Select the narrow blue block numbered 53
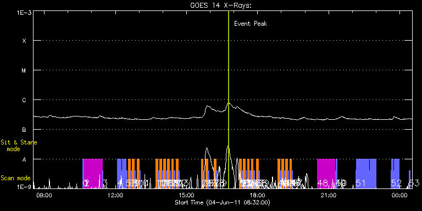The image size is (422, 211). click(x=409, y=179)
